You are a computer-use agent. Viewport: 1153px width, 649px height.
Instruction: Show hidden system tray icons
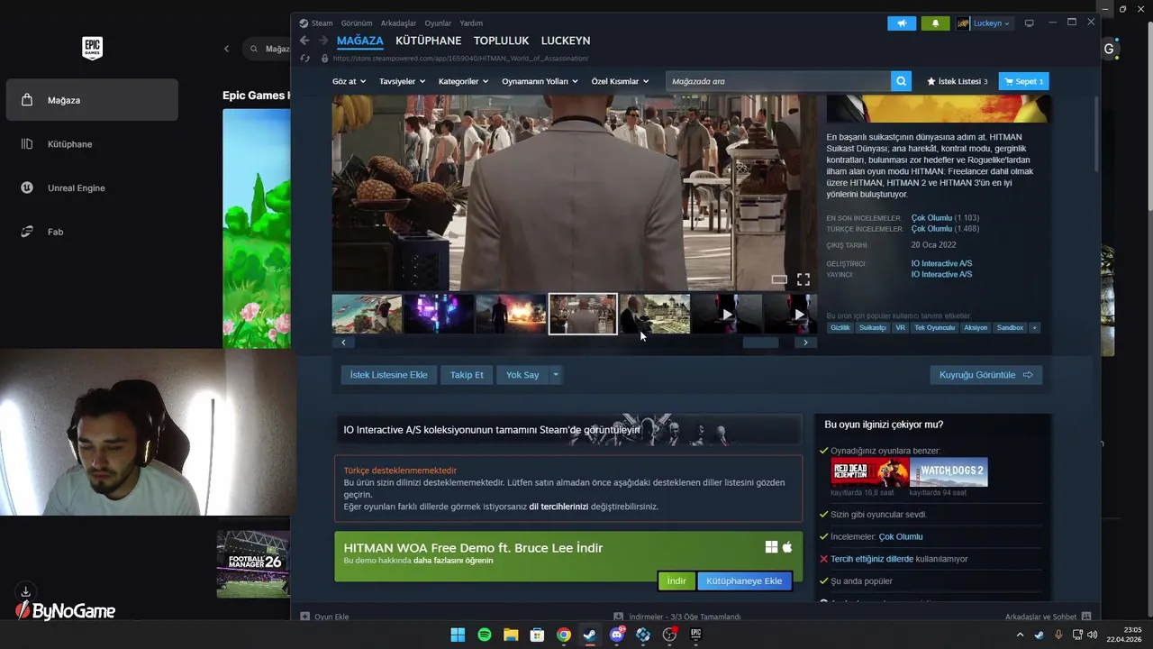point(1020,635)
